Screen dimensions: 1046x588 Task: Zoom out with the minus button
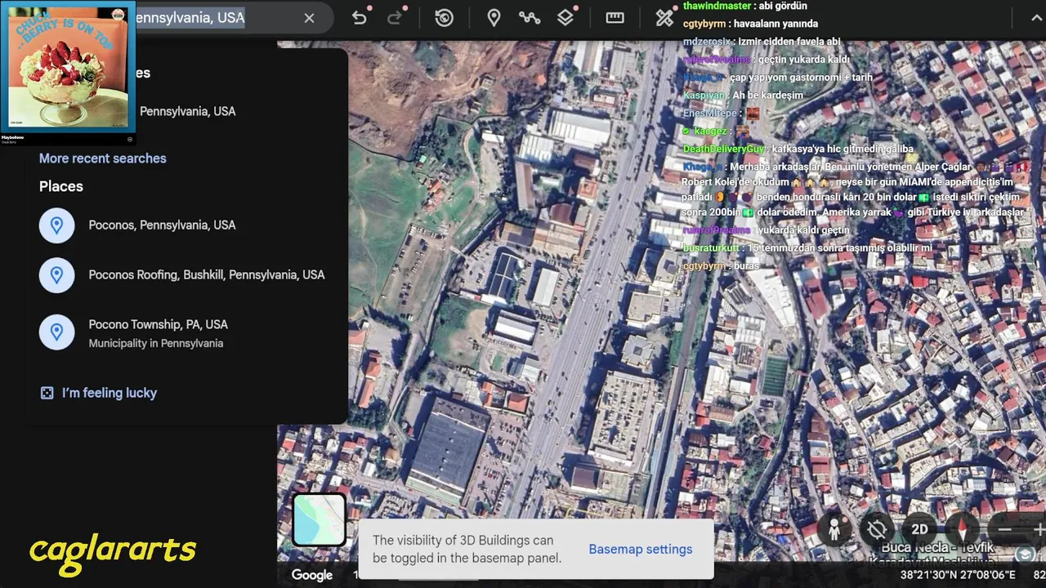pos(1005,529)
